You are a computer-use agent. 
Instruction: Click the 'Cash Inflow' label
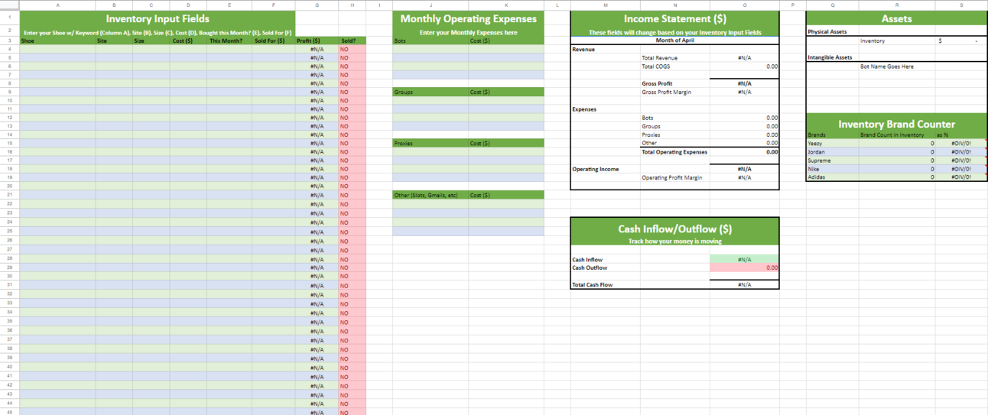pos(587,260)
